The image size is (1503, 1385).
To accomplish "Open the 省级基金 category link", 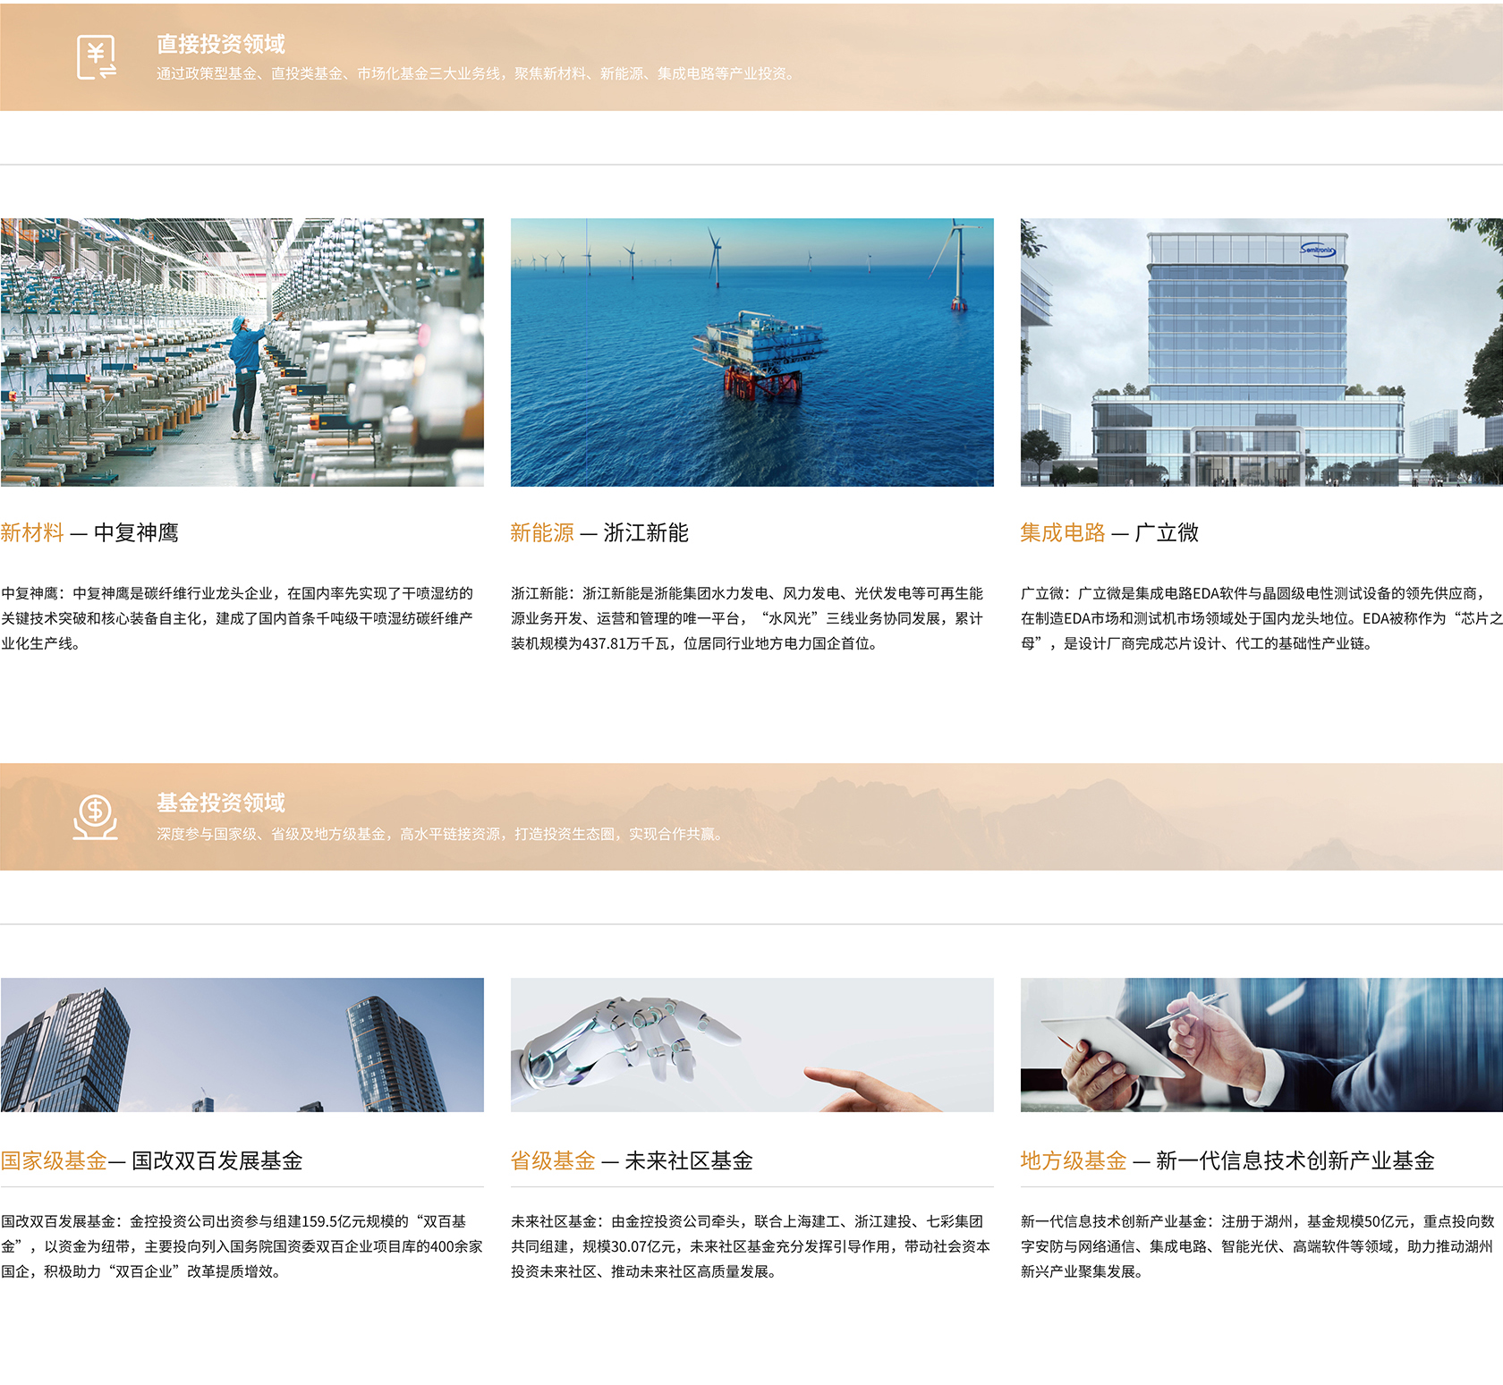I will [555, 1161].
